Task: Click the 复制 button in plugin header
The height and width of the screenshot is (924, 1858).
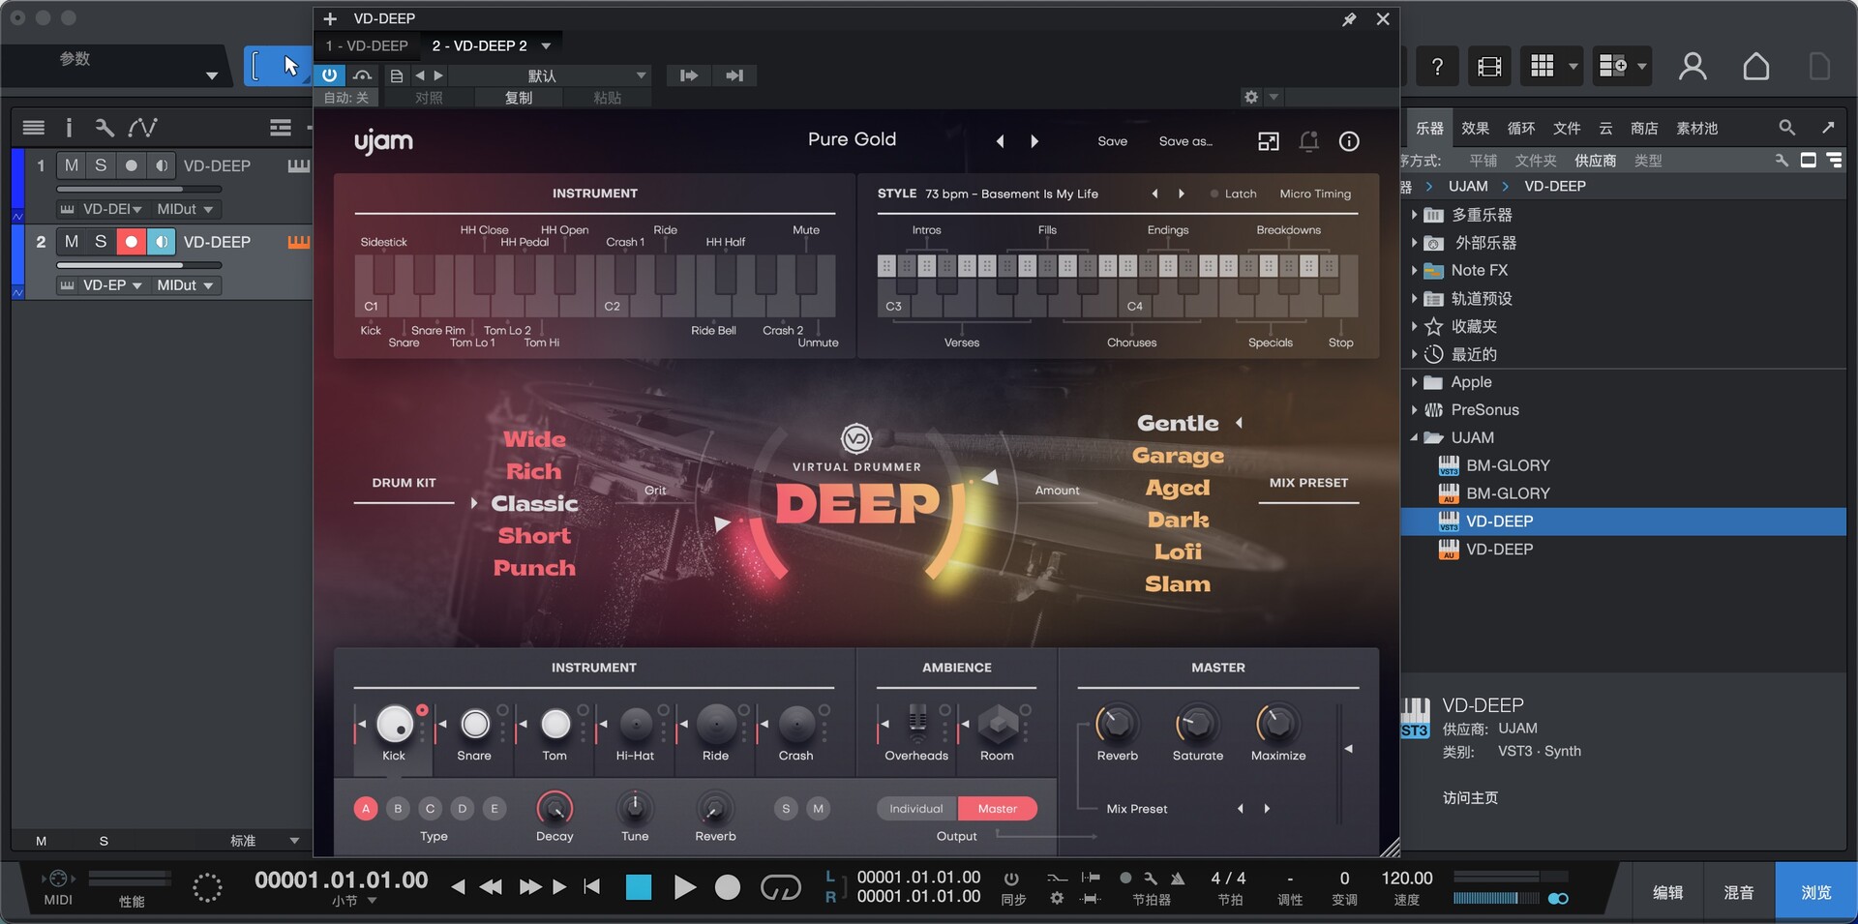Action: pos(519,98)
